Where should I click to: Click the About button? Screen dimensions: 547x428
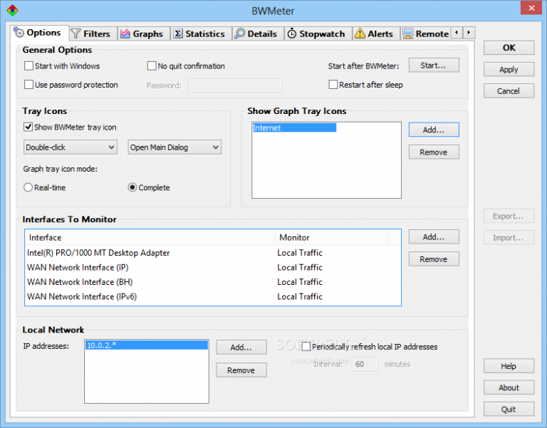click(x=509, y=387)
